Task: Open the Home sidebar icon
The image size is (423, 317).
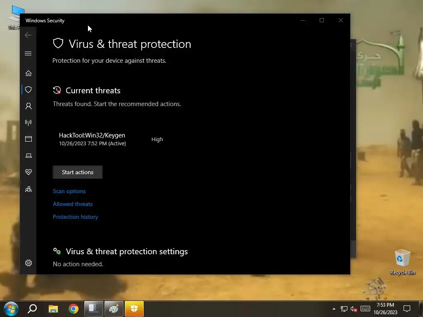Action: pyautogui.click(x=29, y=73)
